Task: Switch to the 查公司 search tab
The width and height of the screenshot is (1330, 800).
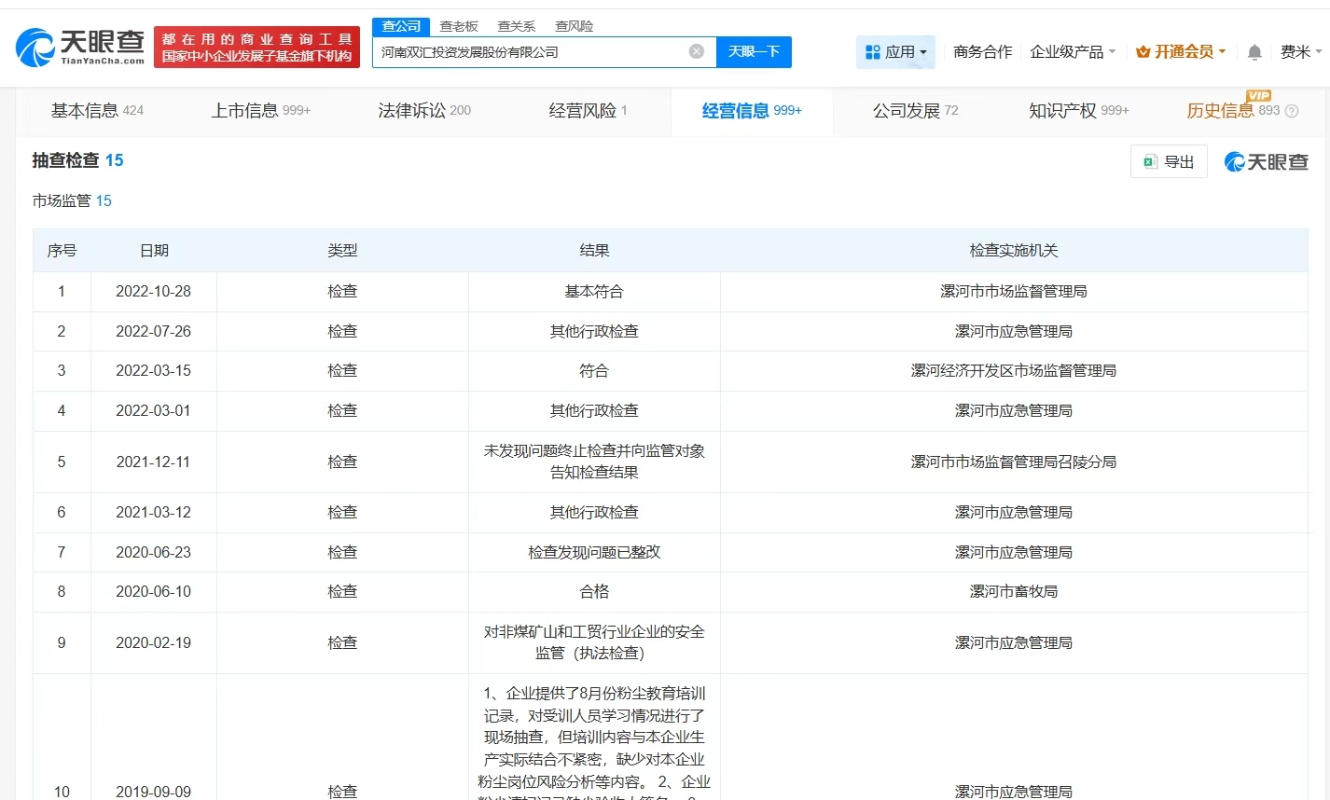Action: (401, 26)
